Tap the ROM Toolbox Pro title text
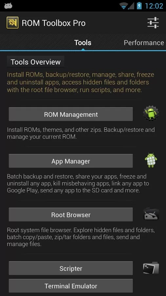The width and height of the screenshot is (166, 296). point(54,23)
